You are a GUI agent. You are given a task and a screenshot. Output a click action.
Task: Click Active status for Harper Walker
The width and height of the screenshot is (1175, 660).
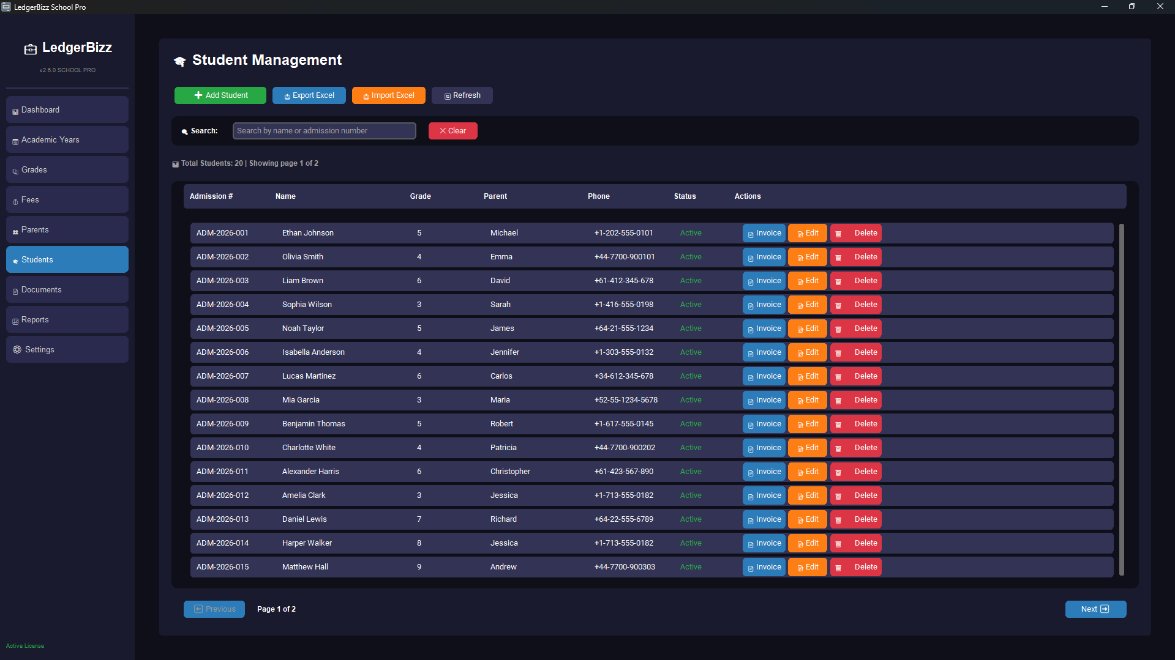(691, 543)
